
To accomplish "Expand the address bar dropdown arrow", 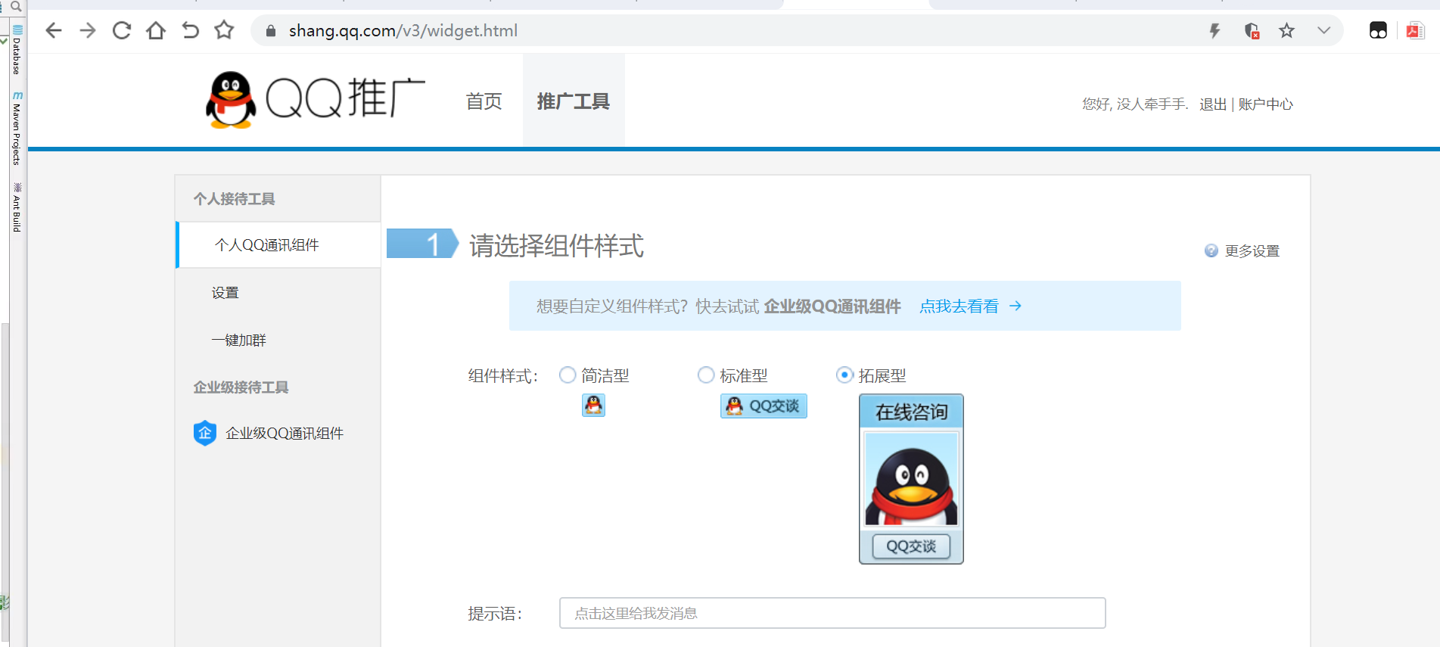I will click(1323, 30).
